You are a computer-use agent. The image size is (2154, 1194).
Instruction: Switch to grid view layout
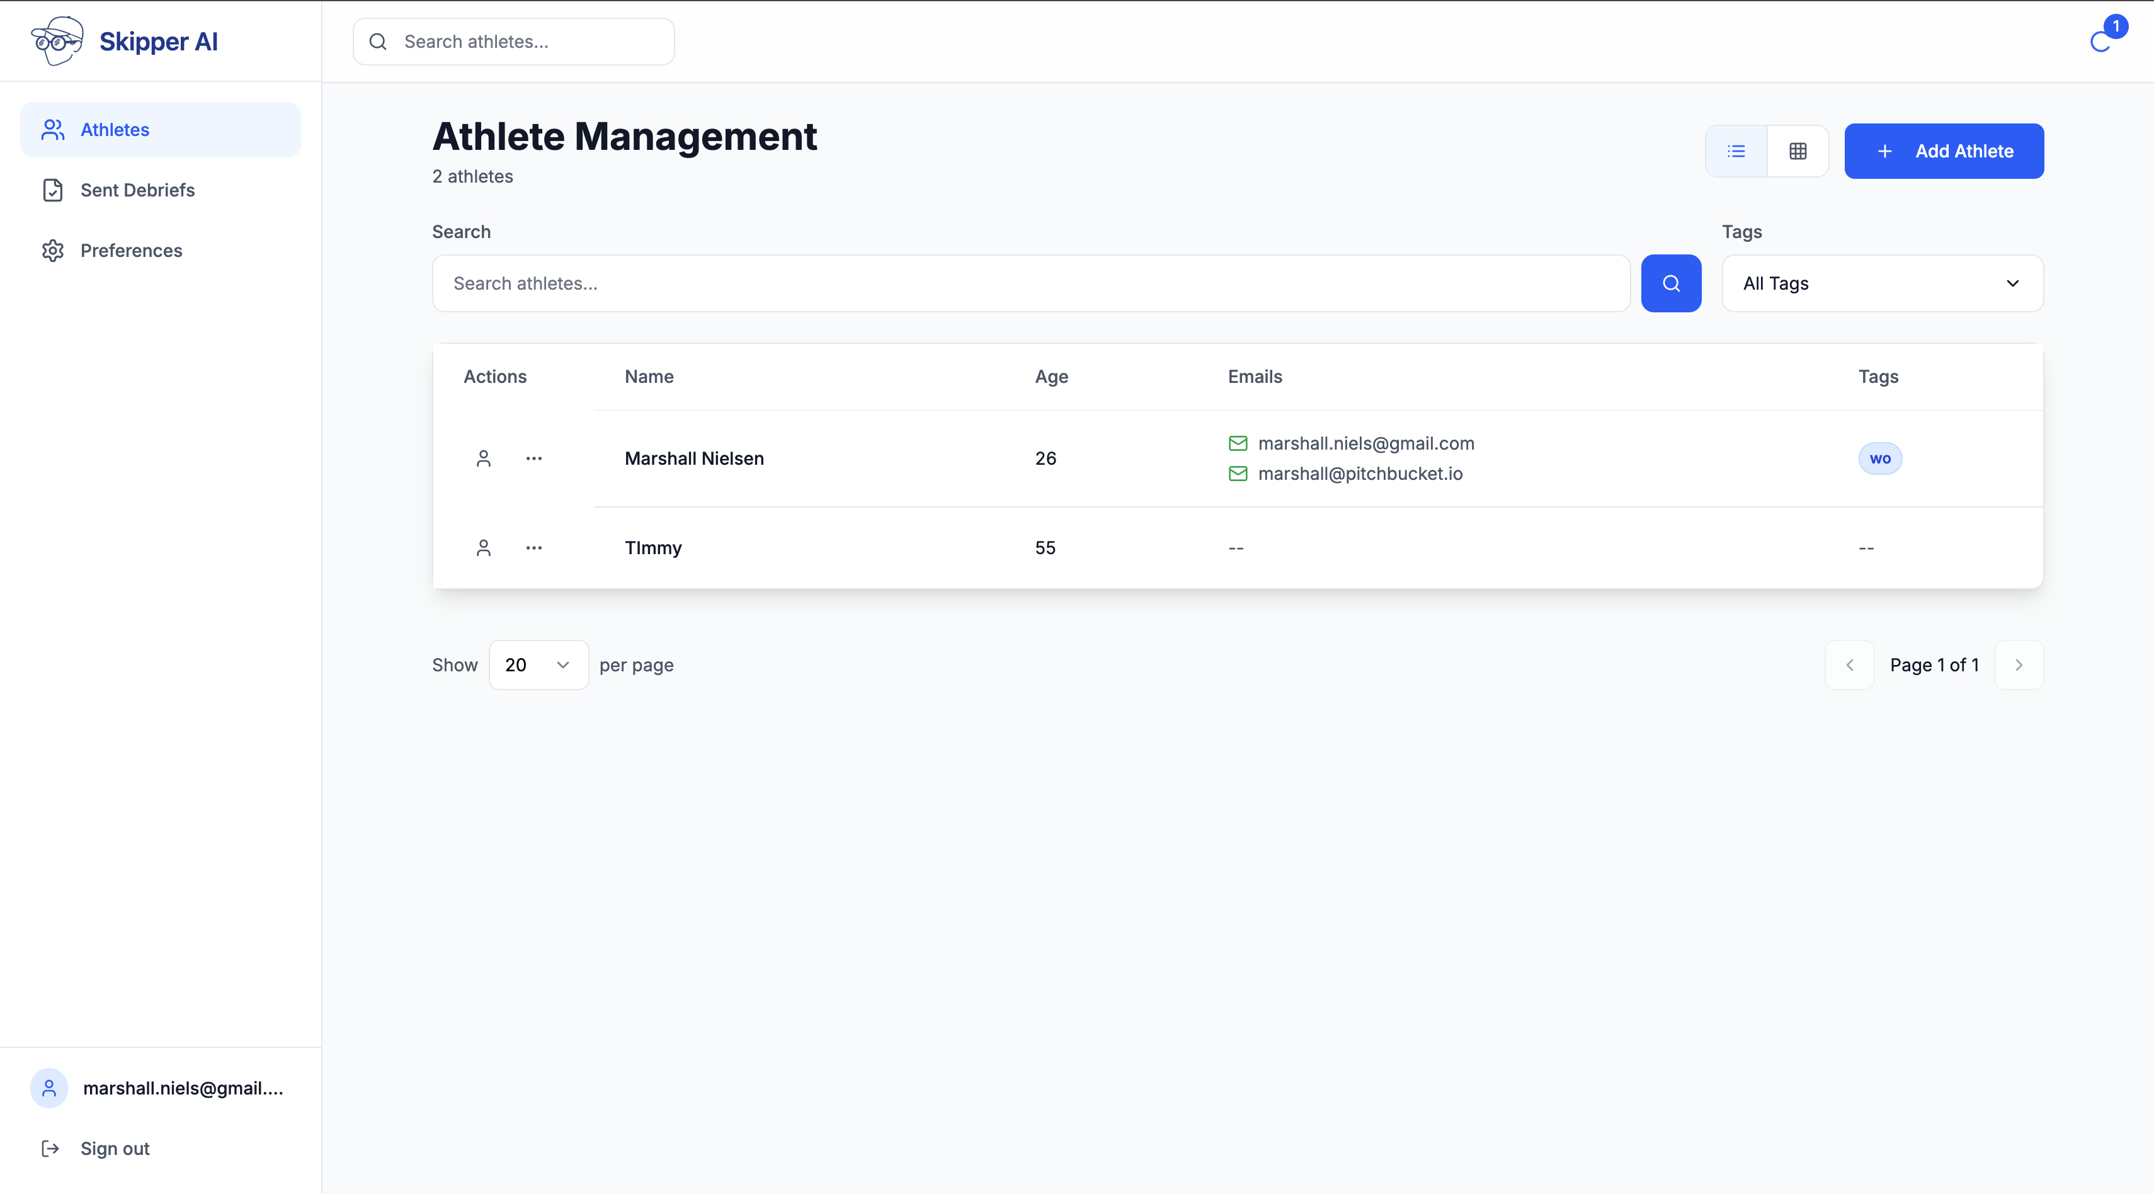tap(1798, 151)
